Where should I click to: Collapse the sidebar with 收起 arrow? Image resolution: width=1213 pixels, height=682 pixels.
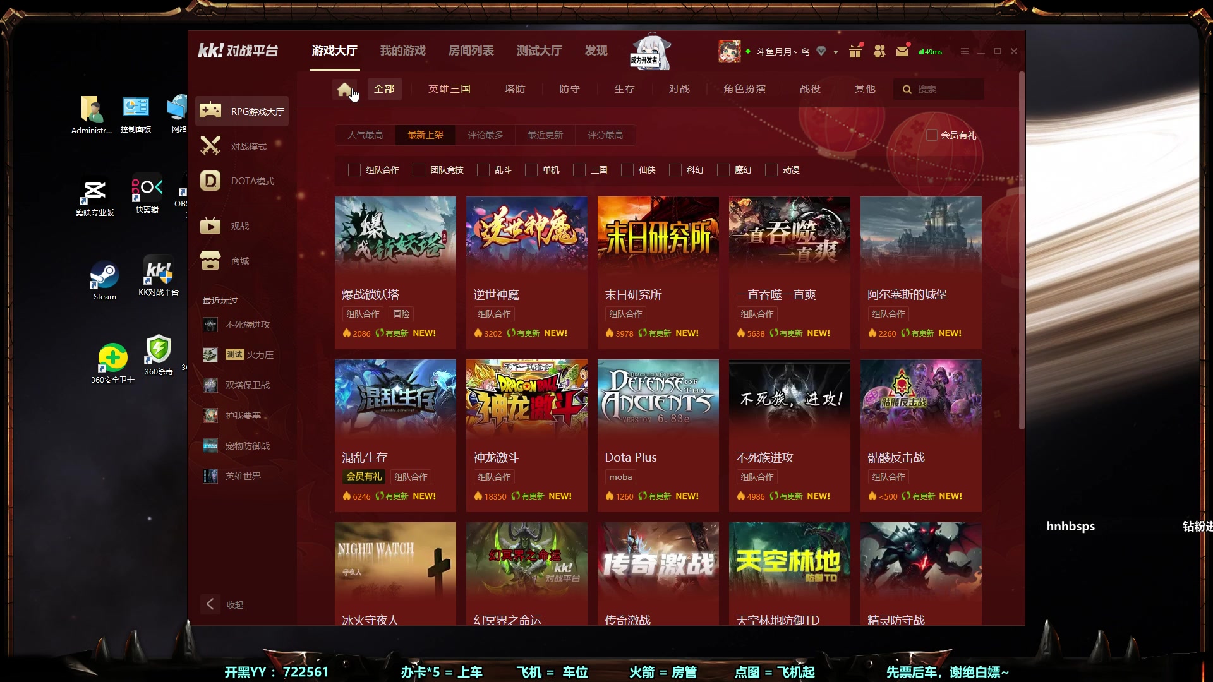[x=210, y=604]
